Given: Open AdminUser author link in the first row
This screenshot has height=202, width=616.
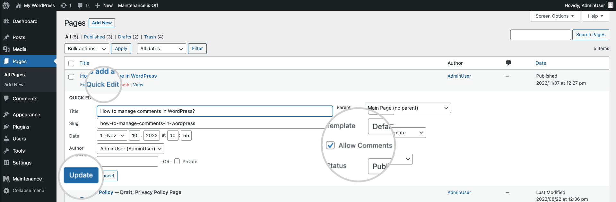Looking at the screenshot, I should click(459, 76).
